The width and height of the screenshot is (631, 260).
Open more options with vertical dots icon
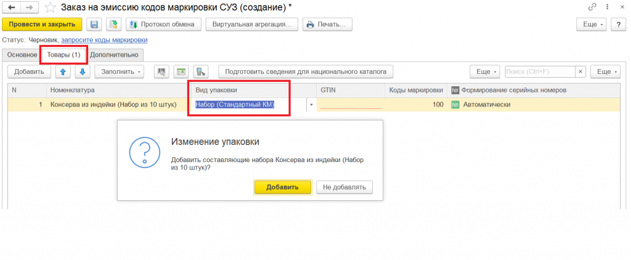(x=606, y=7)
